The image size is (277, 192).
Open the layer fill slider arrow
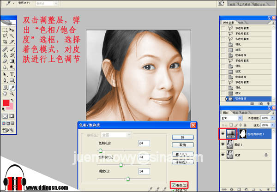coord(272,125)
